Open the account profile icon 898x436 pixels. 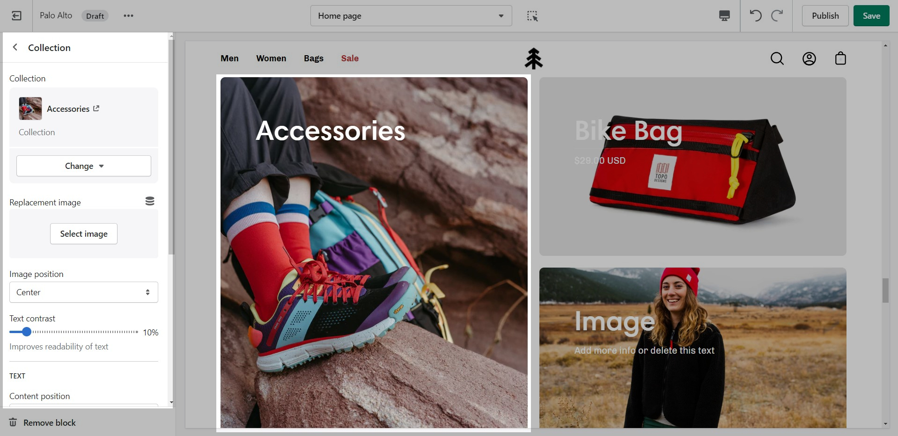click(809, 58)
